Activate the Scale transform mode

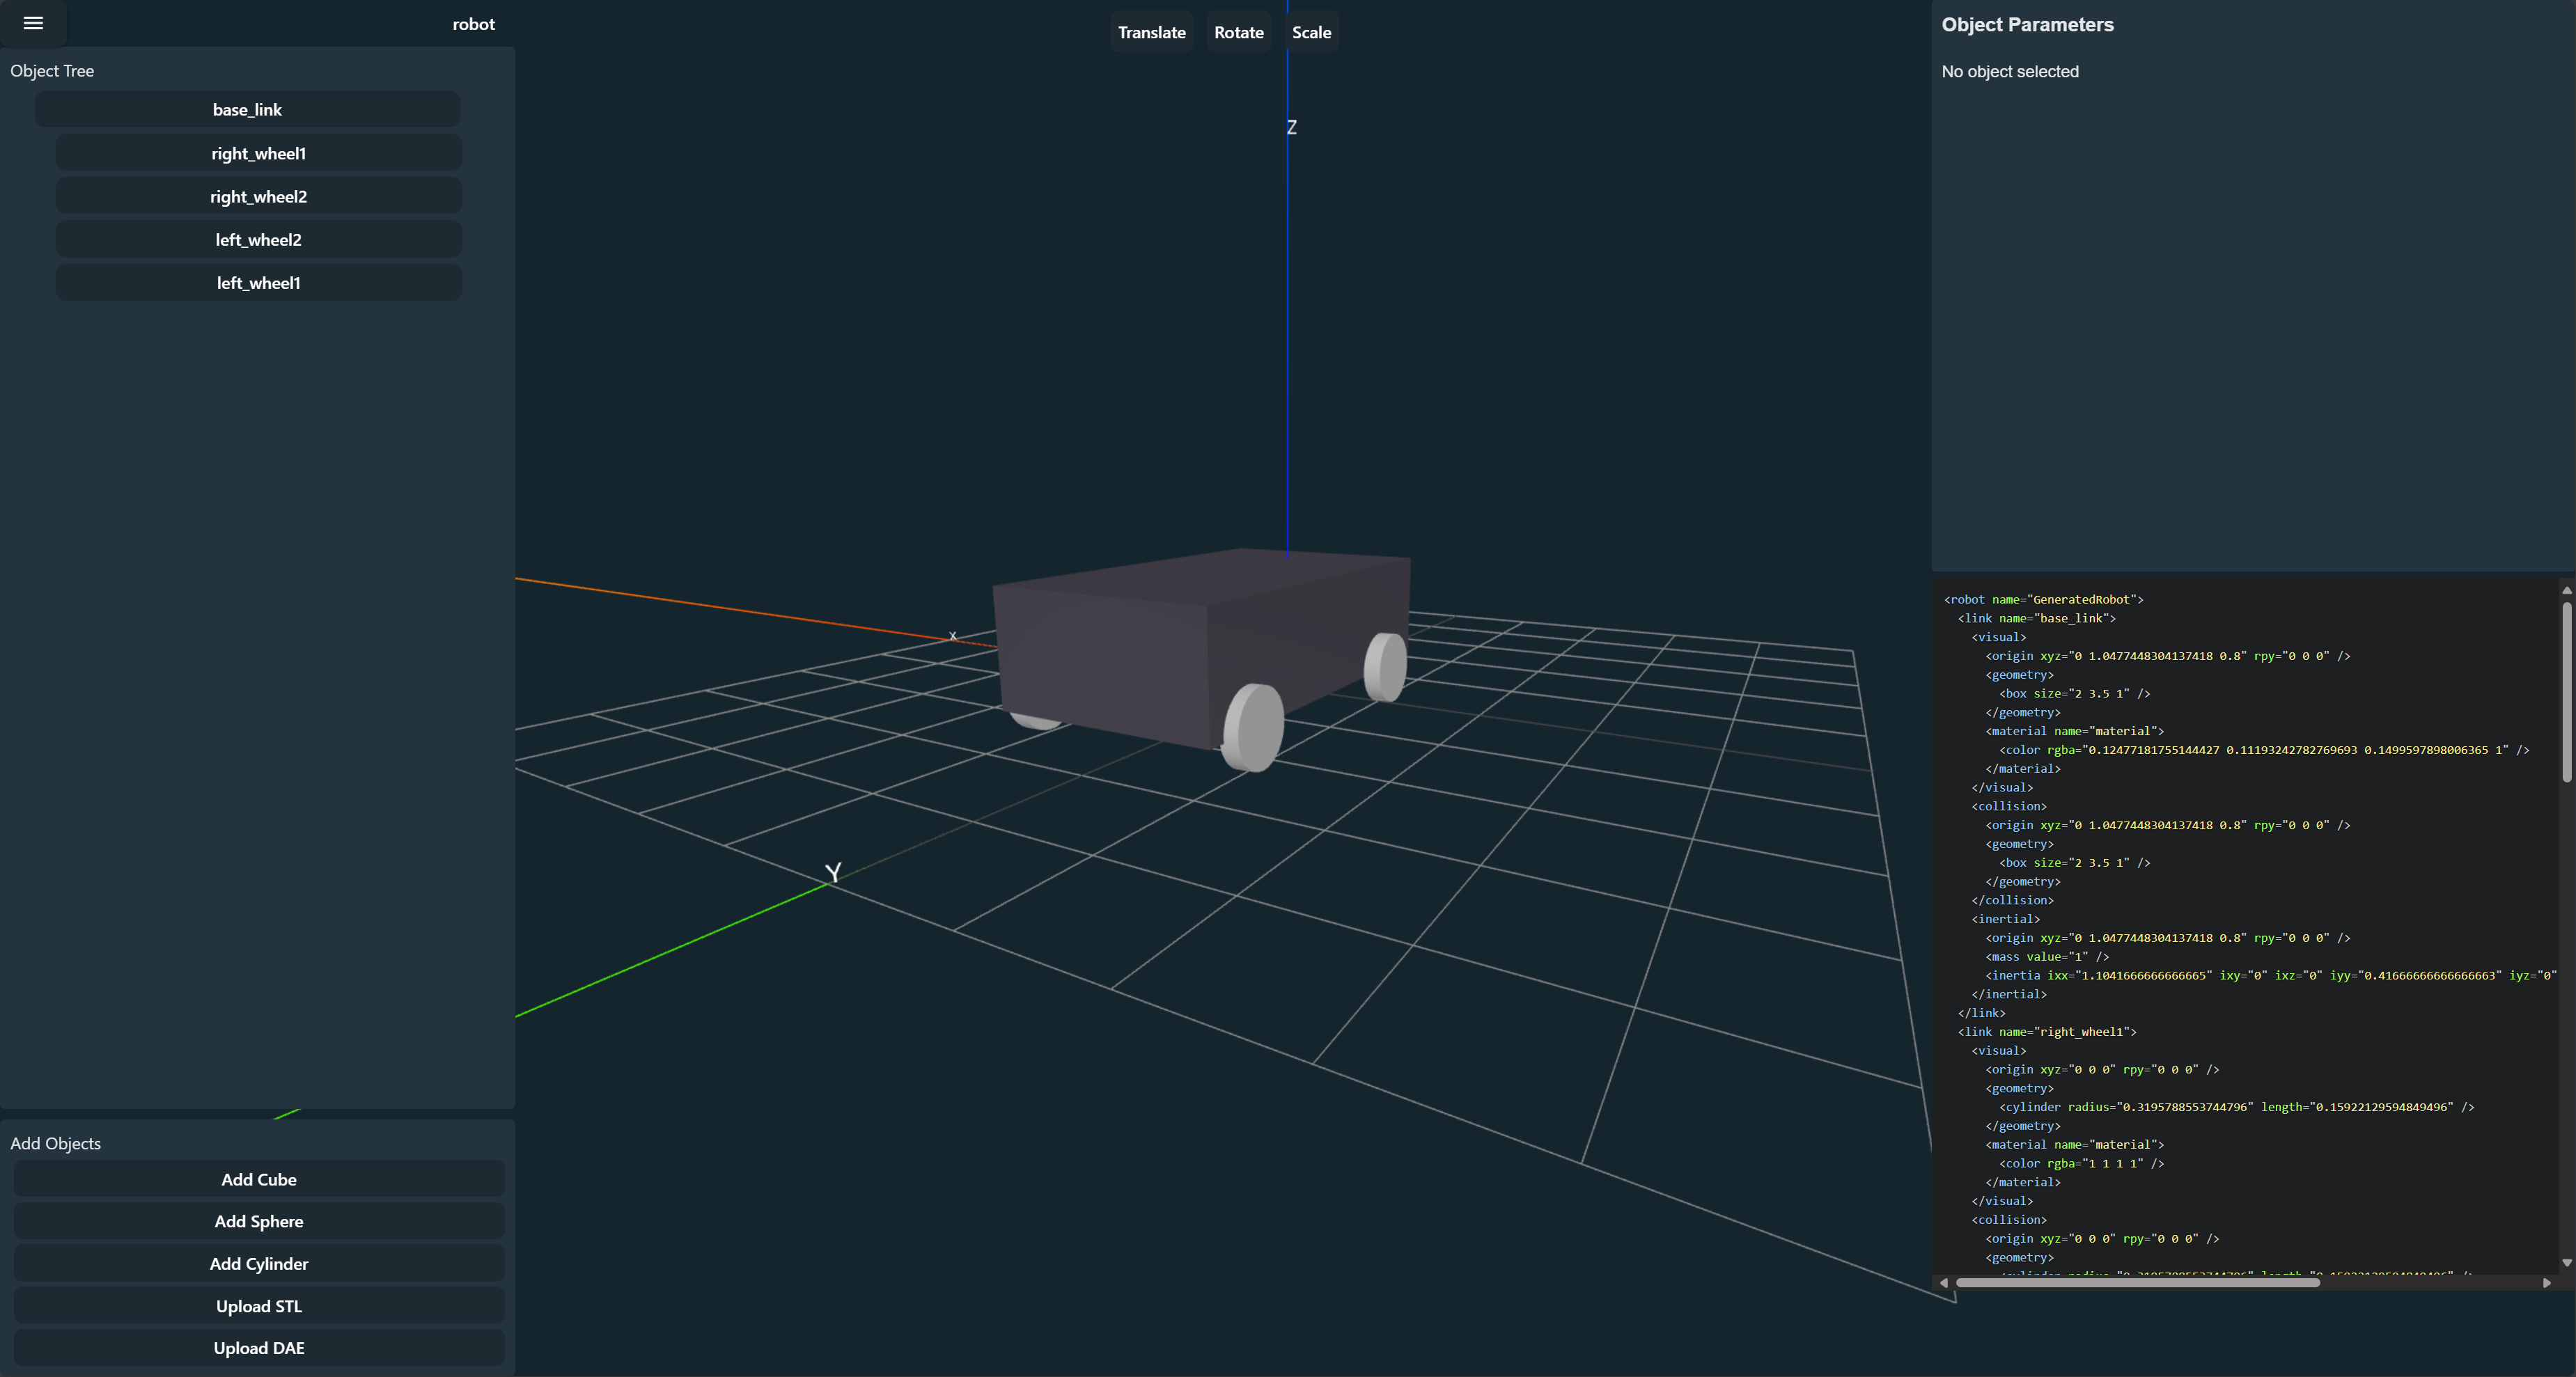pos(1311,32)
